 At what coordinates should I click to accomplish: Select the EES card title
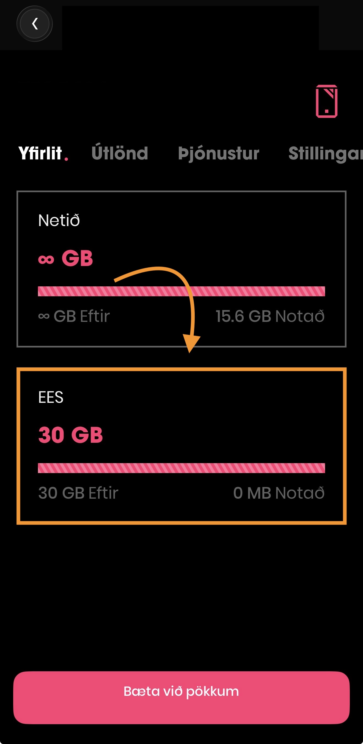pos(51,397)
